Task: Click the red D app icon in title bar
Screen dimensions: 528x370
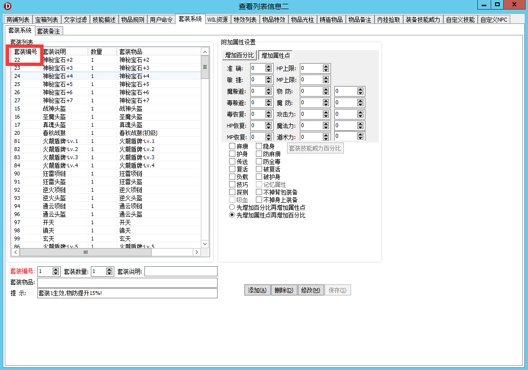Action: [x=7, y=6]
